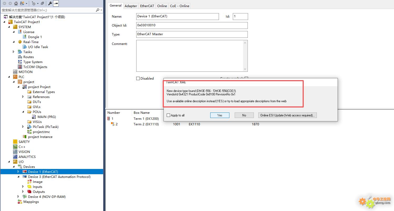This screenshot has height=211, width=394.
Task: Click the Mappings icon in the tree
Action: click(x=20, y=202)
